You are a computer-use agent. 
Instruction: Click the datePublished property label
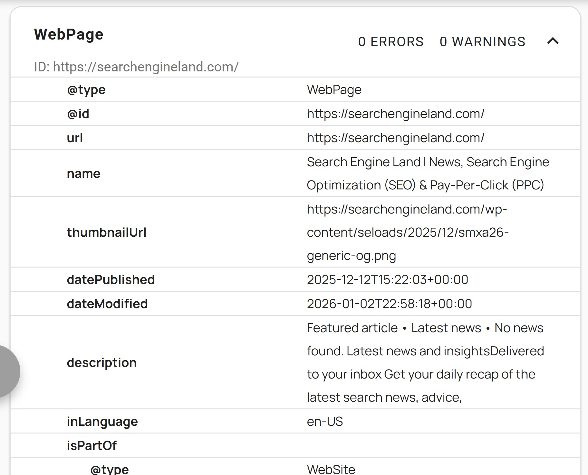coord(111,280)
